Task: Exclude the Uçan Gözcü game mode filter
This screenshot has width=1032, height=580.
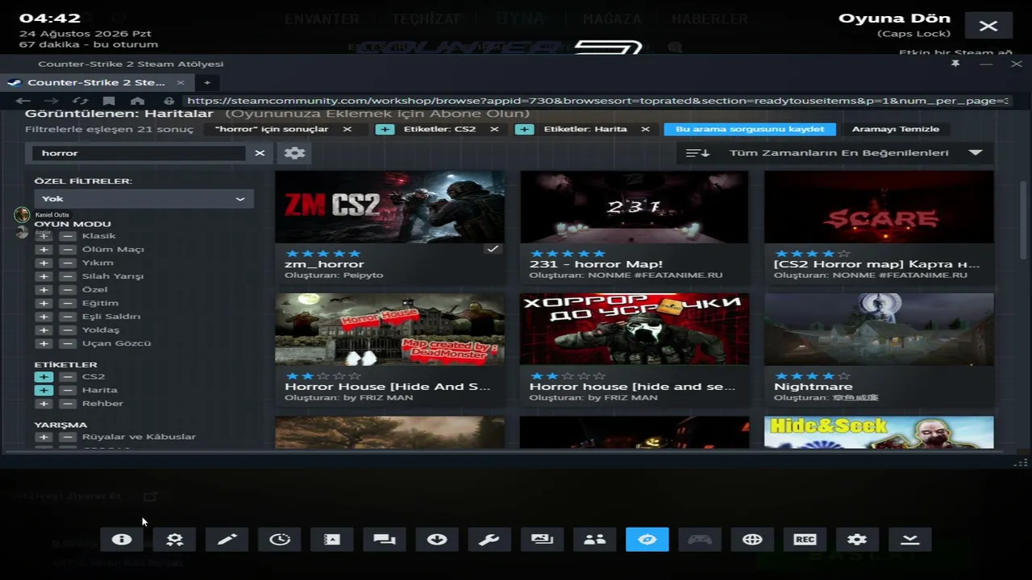Action: click(x=69, y=343)
